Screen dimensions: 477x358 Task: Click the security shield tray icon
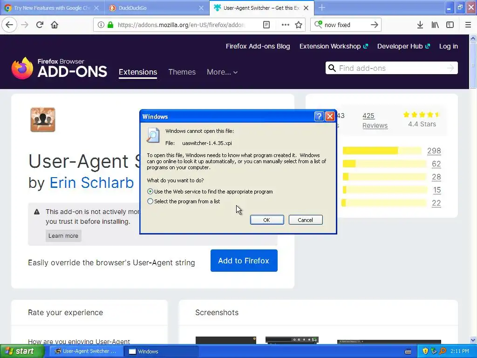[425, 351]
